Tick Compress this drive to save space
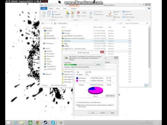This screenshot has height=125, width=167. pyautogui.click(x=77, y=102)
